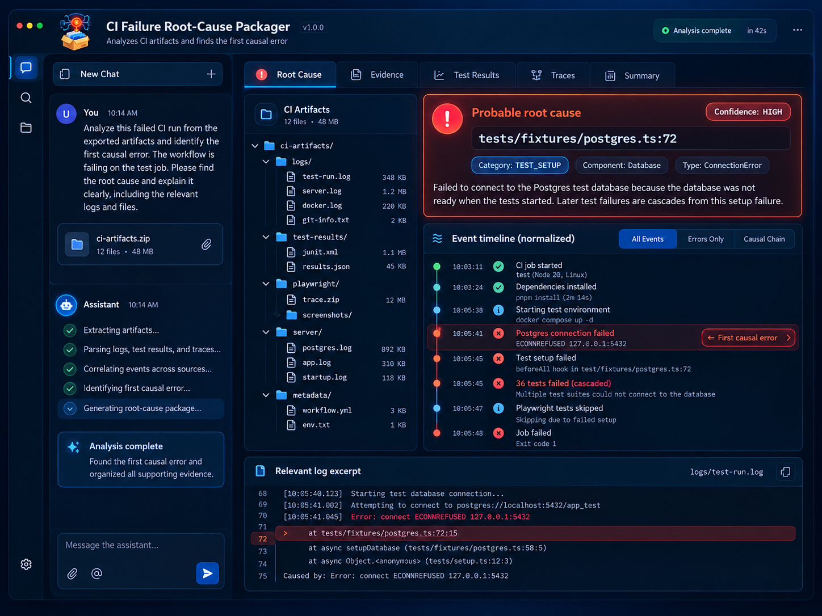Send the message with the arrow button
Viewport: 822px width, 616px height.
(208, 573)
